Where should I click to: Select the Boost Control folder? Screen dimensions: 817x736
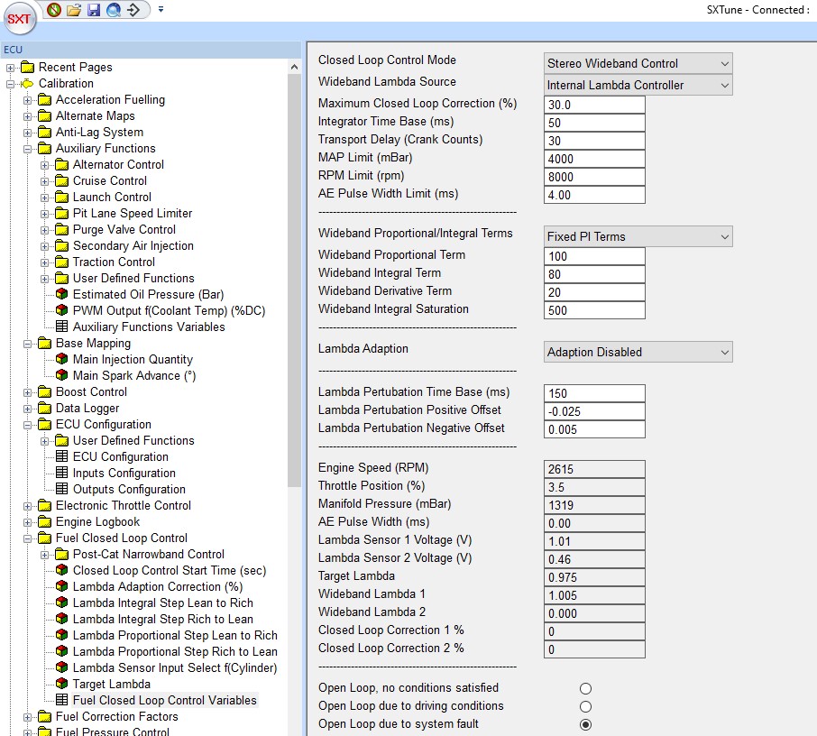(x=91, y=391)
